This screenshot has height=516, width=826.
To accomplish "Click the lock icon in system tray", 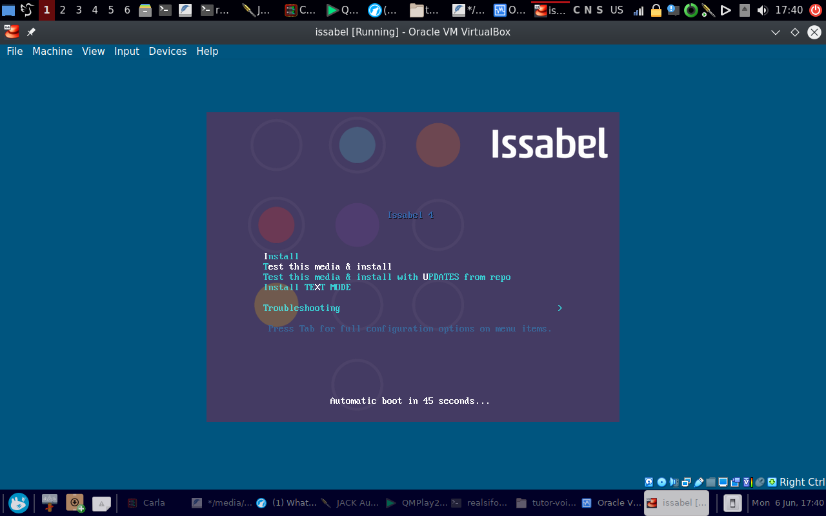I will (x=656, y=10).
